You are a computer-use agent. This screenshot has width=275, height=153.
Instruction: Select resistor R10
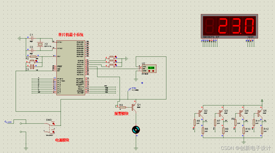pyautogui.click(x=244, y=131)
